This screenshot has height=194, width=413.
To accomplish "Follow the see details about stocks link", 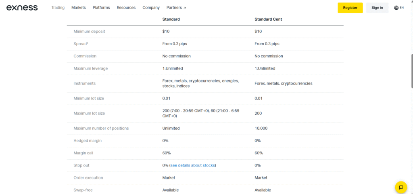I will pos(192,165).
